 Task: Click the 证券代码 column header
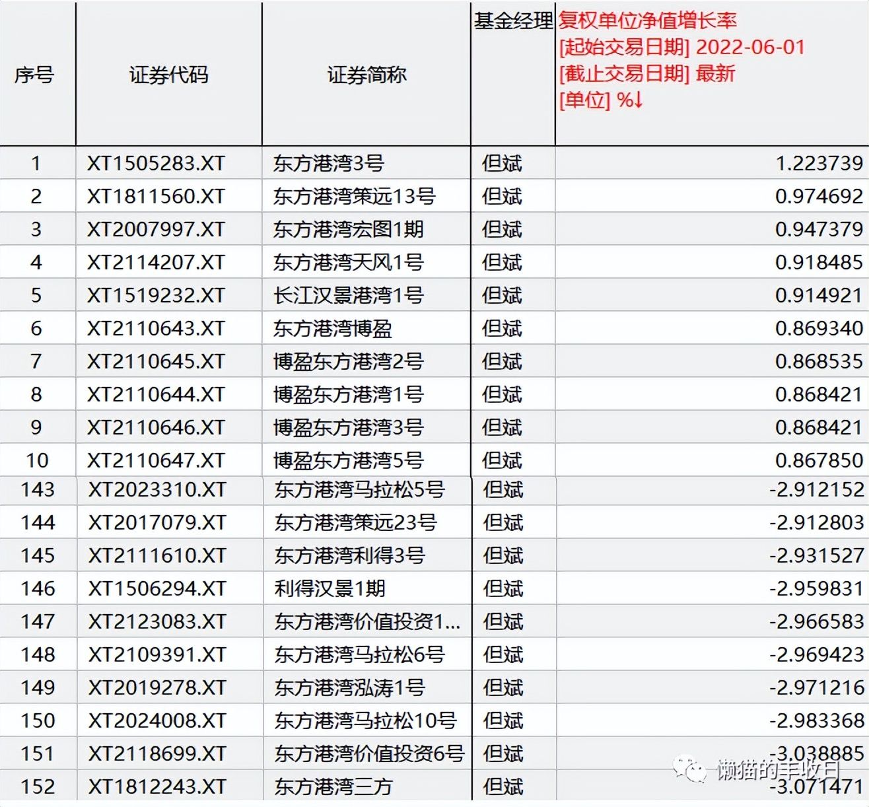point(169,75)
